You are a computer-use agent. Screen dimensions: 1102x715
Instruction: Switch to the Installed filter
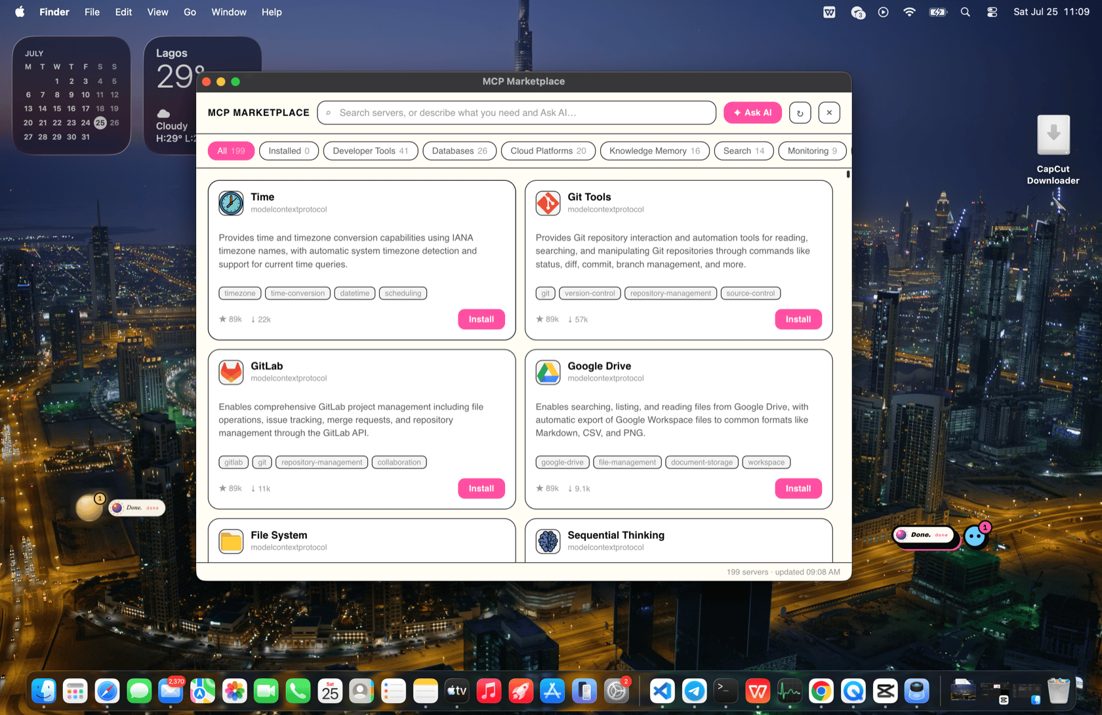coord(289,151)
